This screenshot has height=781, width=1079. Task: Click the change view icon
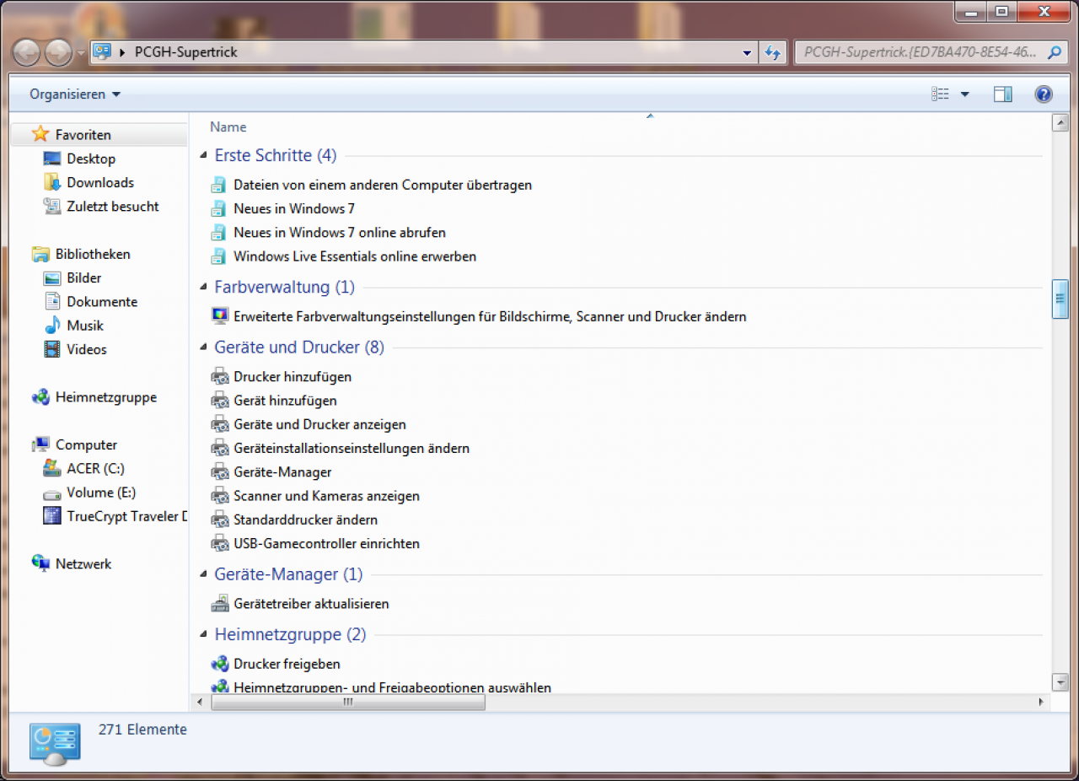[940, 94]
